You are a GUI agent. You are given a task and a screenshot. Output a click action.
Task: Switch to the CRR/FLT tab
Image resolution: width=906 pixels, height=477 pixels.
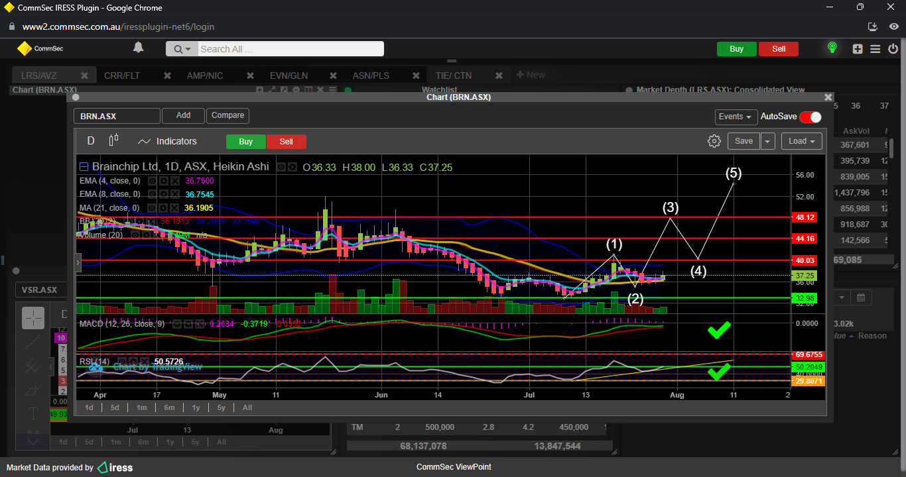tap(122, 76)
